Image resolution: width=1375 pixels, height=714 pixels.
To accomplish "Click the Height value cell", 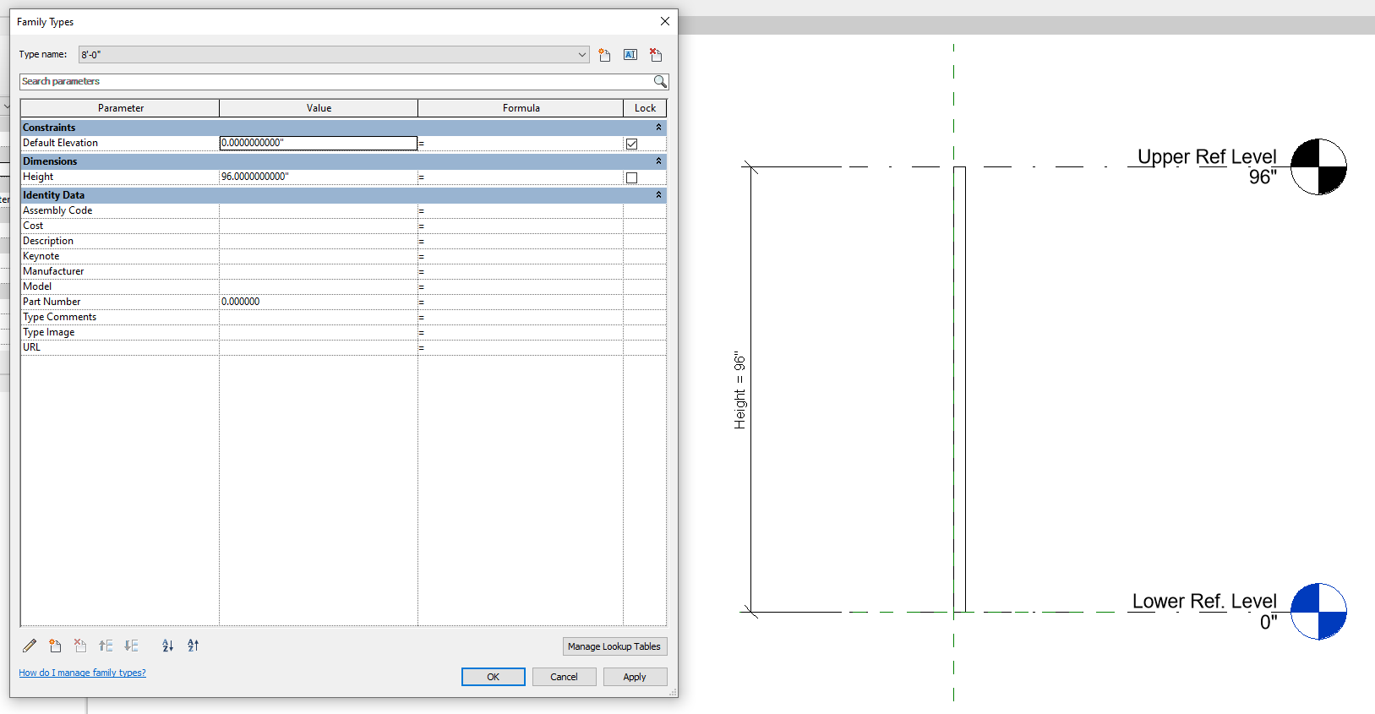I will click(x=319, y=177).
